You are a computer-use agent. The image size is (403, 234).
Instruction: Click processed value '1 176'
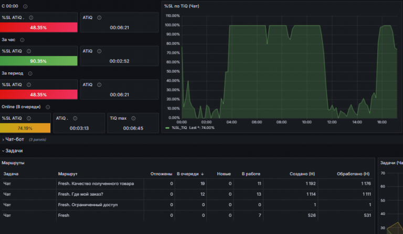(x=366, y=184)
